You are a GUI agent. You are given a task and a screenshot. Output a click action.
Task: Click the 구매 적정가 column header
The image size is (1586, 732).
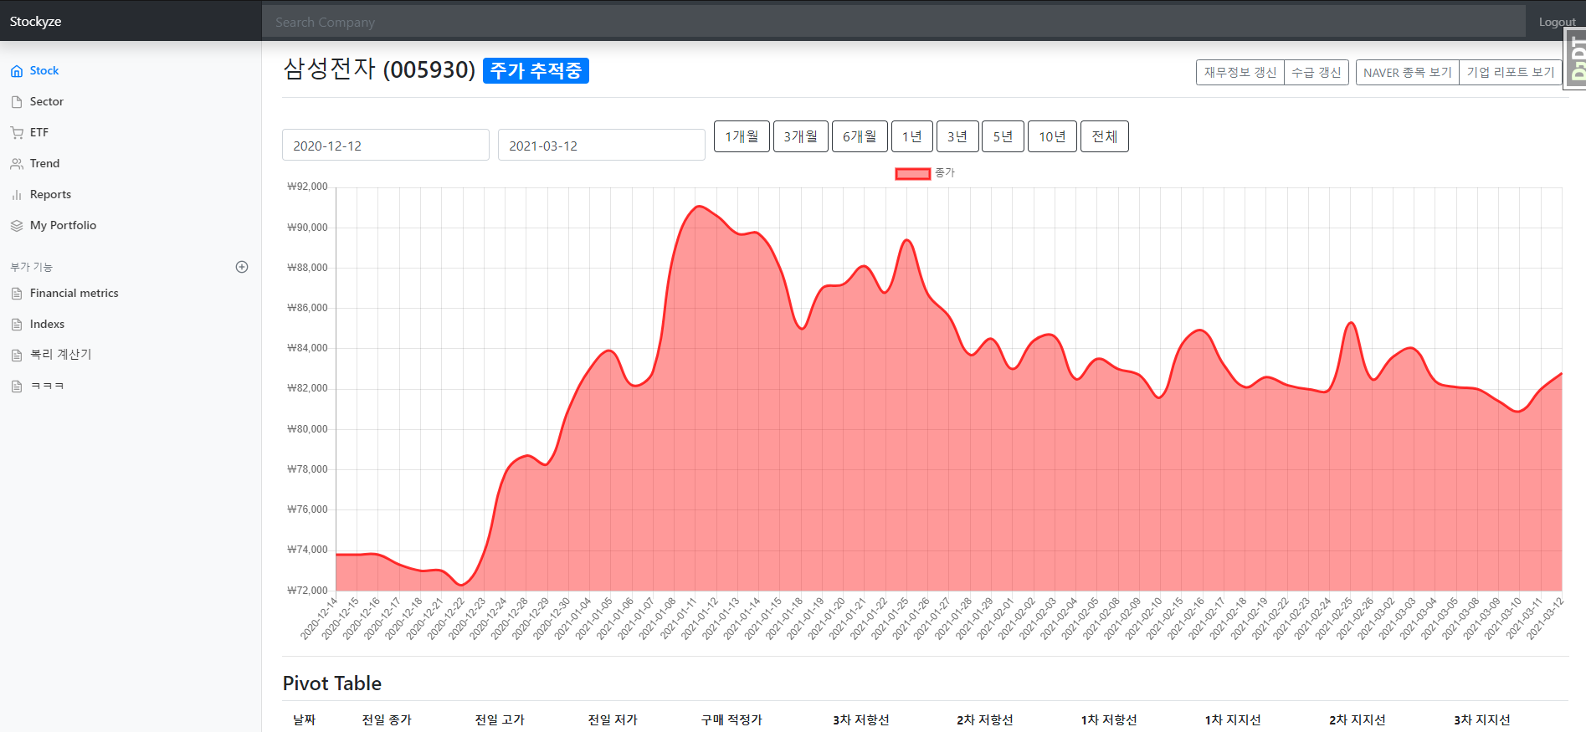tap(731, 719)
